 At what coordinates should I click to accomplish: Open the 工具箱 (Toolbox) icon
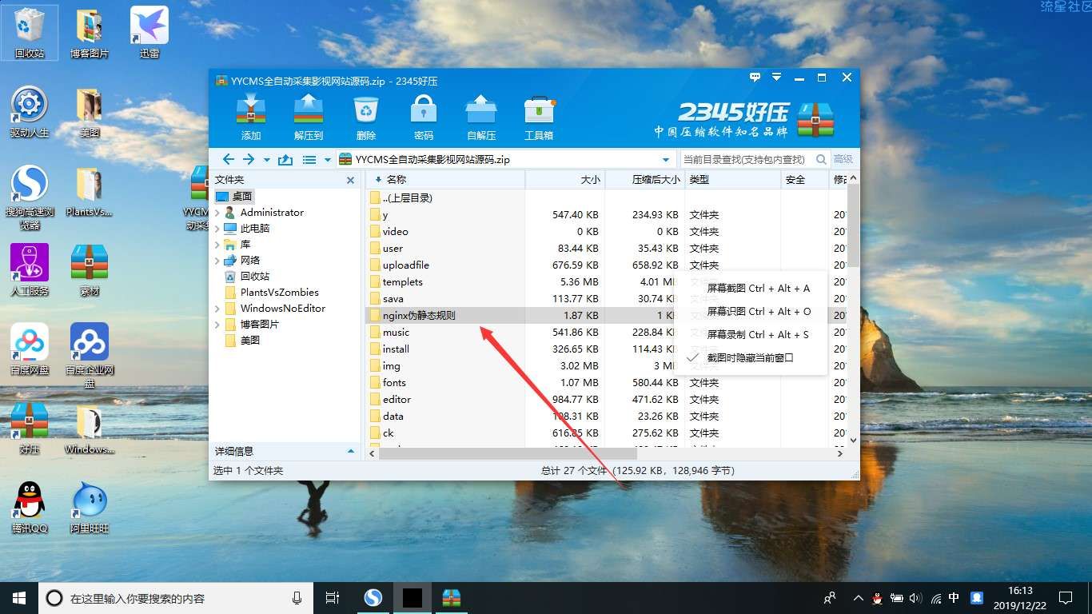[539, 118]
